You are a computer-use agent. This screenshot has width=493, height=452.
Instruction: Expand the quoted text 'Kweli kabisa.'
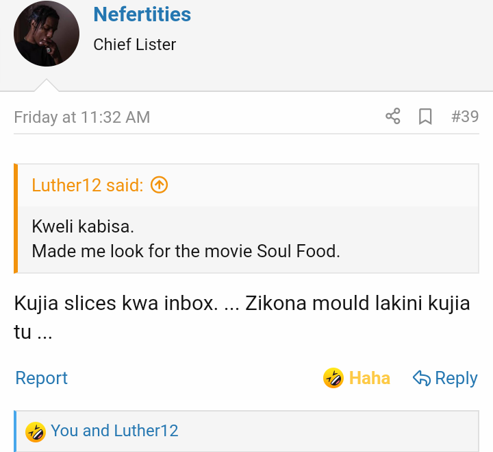click(83, 226)
